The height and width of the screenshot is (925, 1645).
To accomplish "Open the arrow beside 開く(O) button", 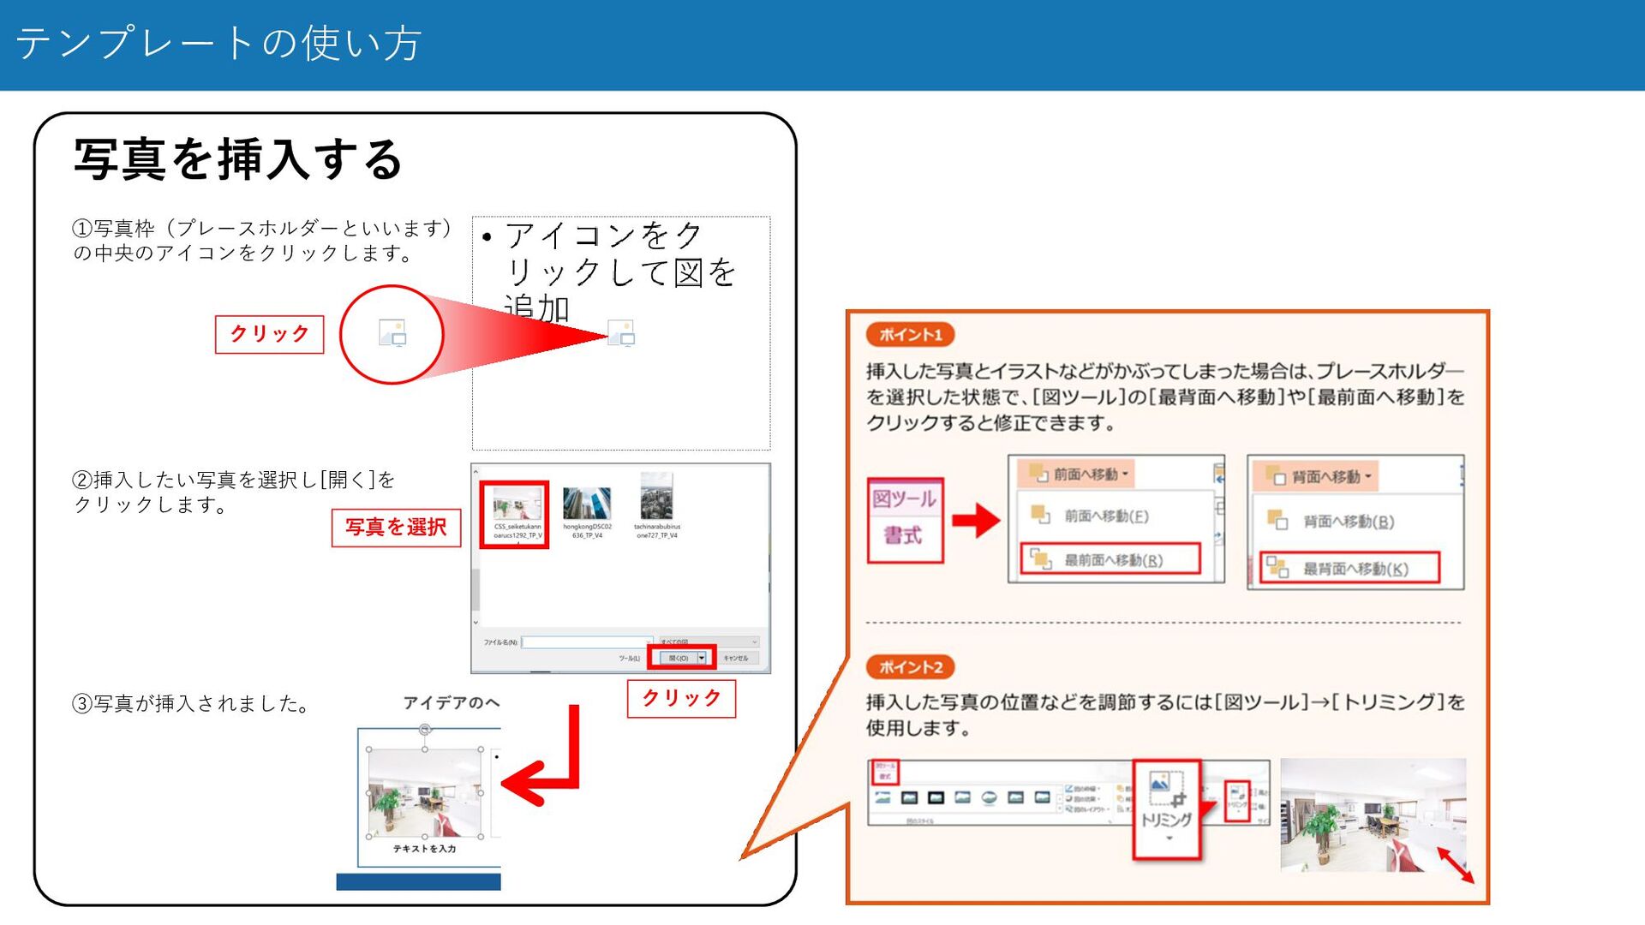I will [703, 658].
